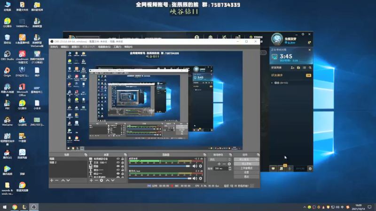The image size is (376, 211).
Task: Open the 麦克风/Aux mixer channel gear settings
Action: 201,178
